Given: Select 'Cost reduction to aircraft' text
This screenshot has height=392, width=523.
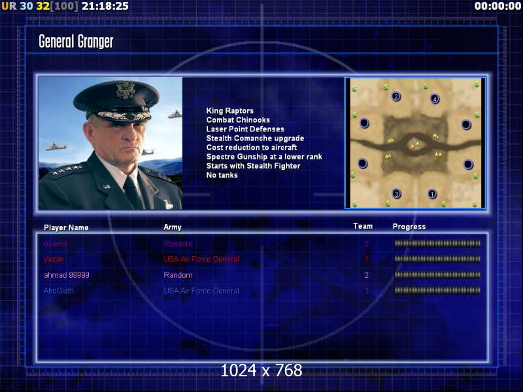Looking at the screenshot, I should 252,148.
